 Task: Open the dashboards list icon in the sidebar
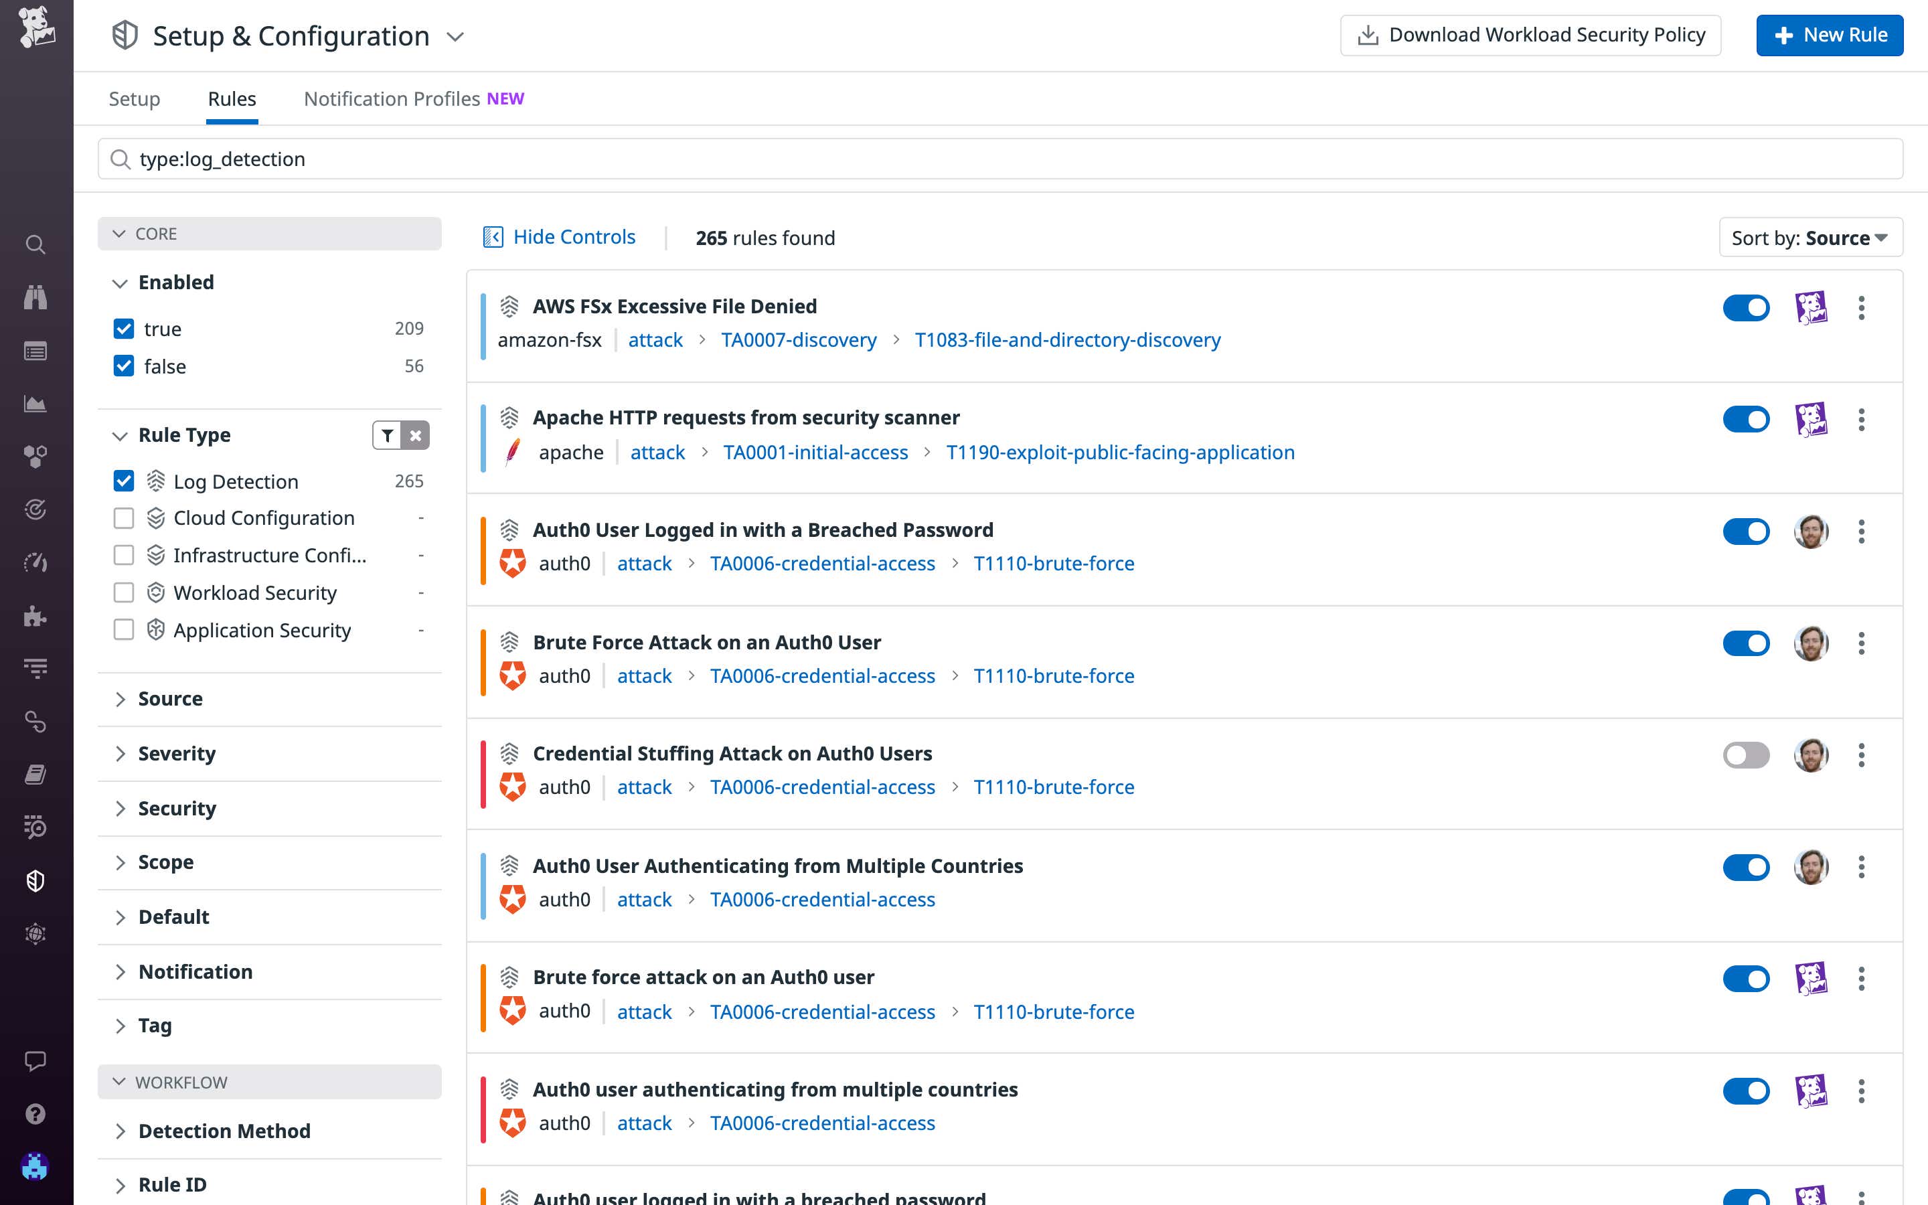point(35,351)
